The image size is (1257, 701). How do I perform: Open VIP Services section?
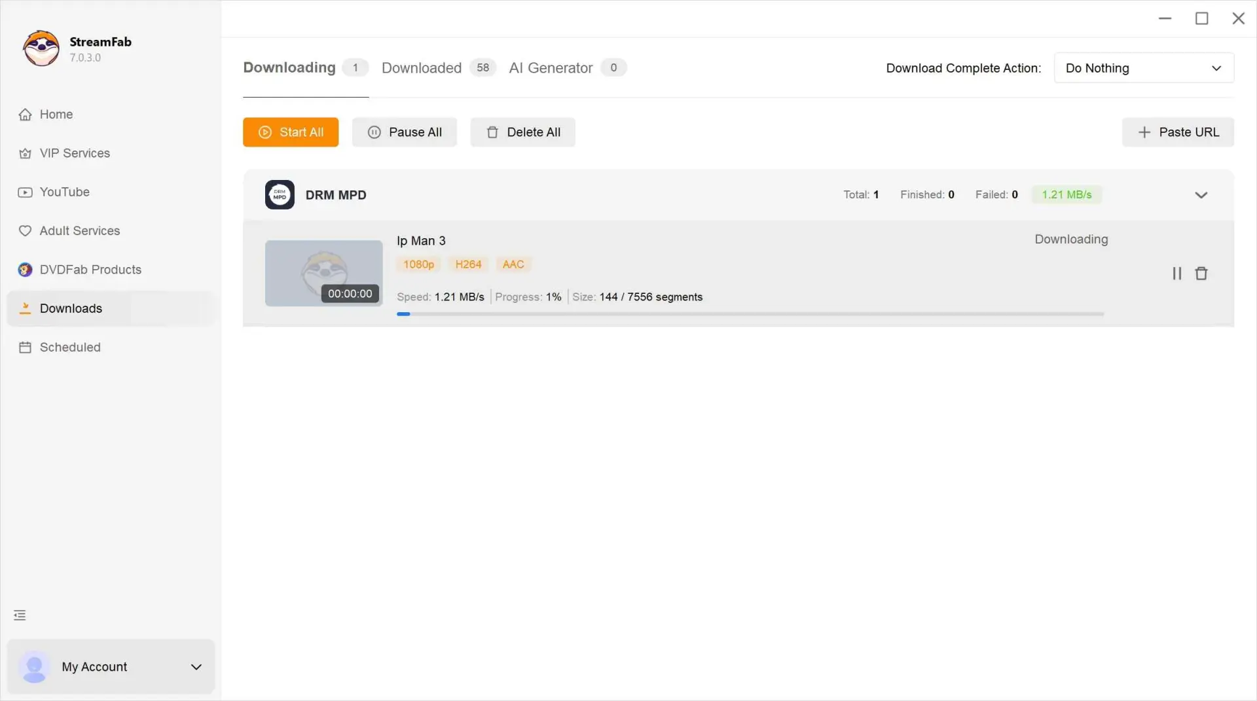click(111, 153)
